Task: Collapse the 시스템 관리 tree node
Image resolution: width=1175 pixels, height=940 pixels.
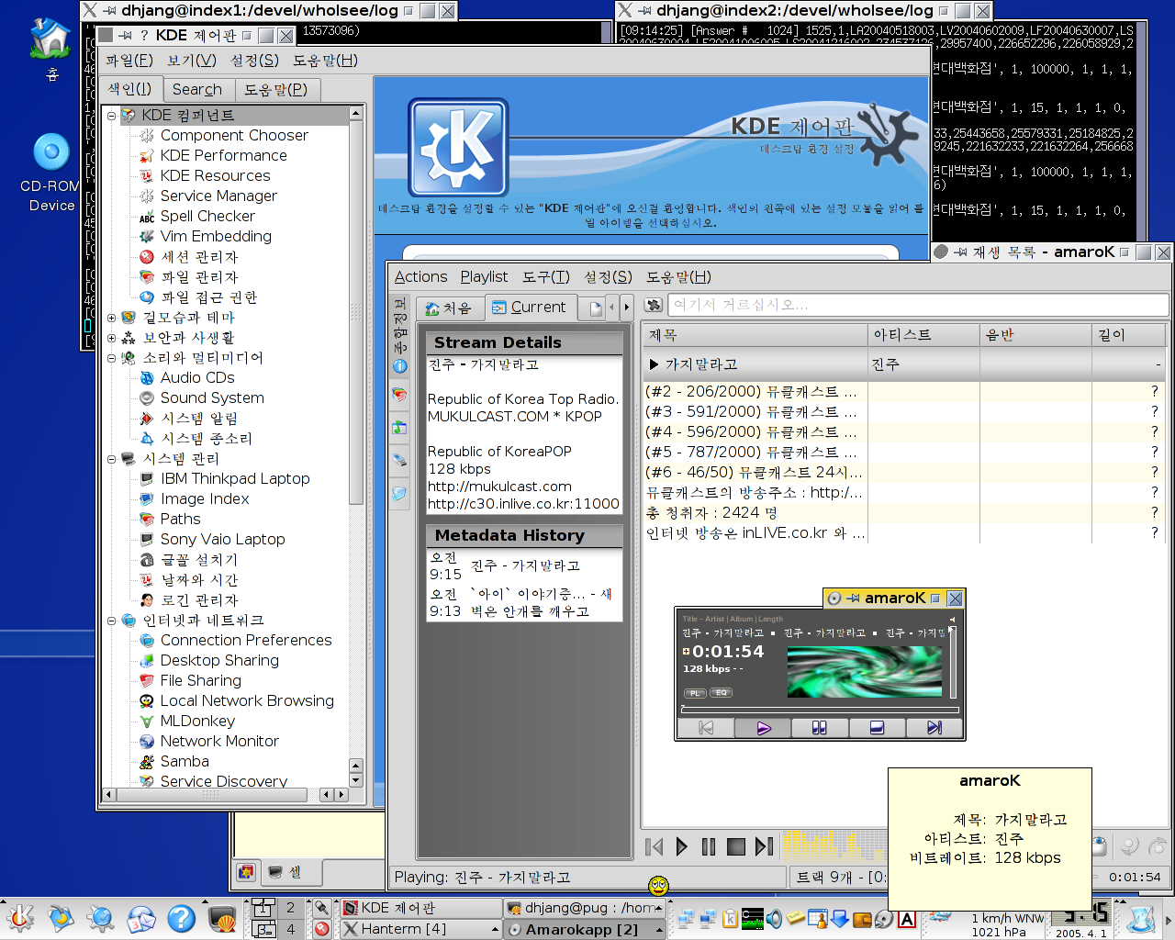Action: click(x=111, y=459)
